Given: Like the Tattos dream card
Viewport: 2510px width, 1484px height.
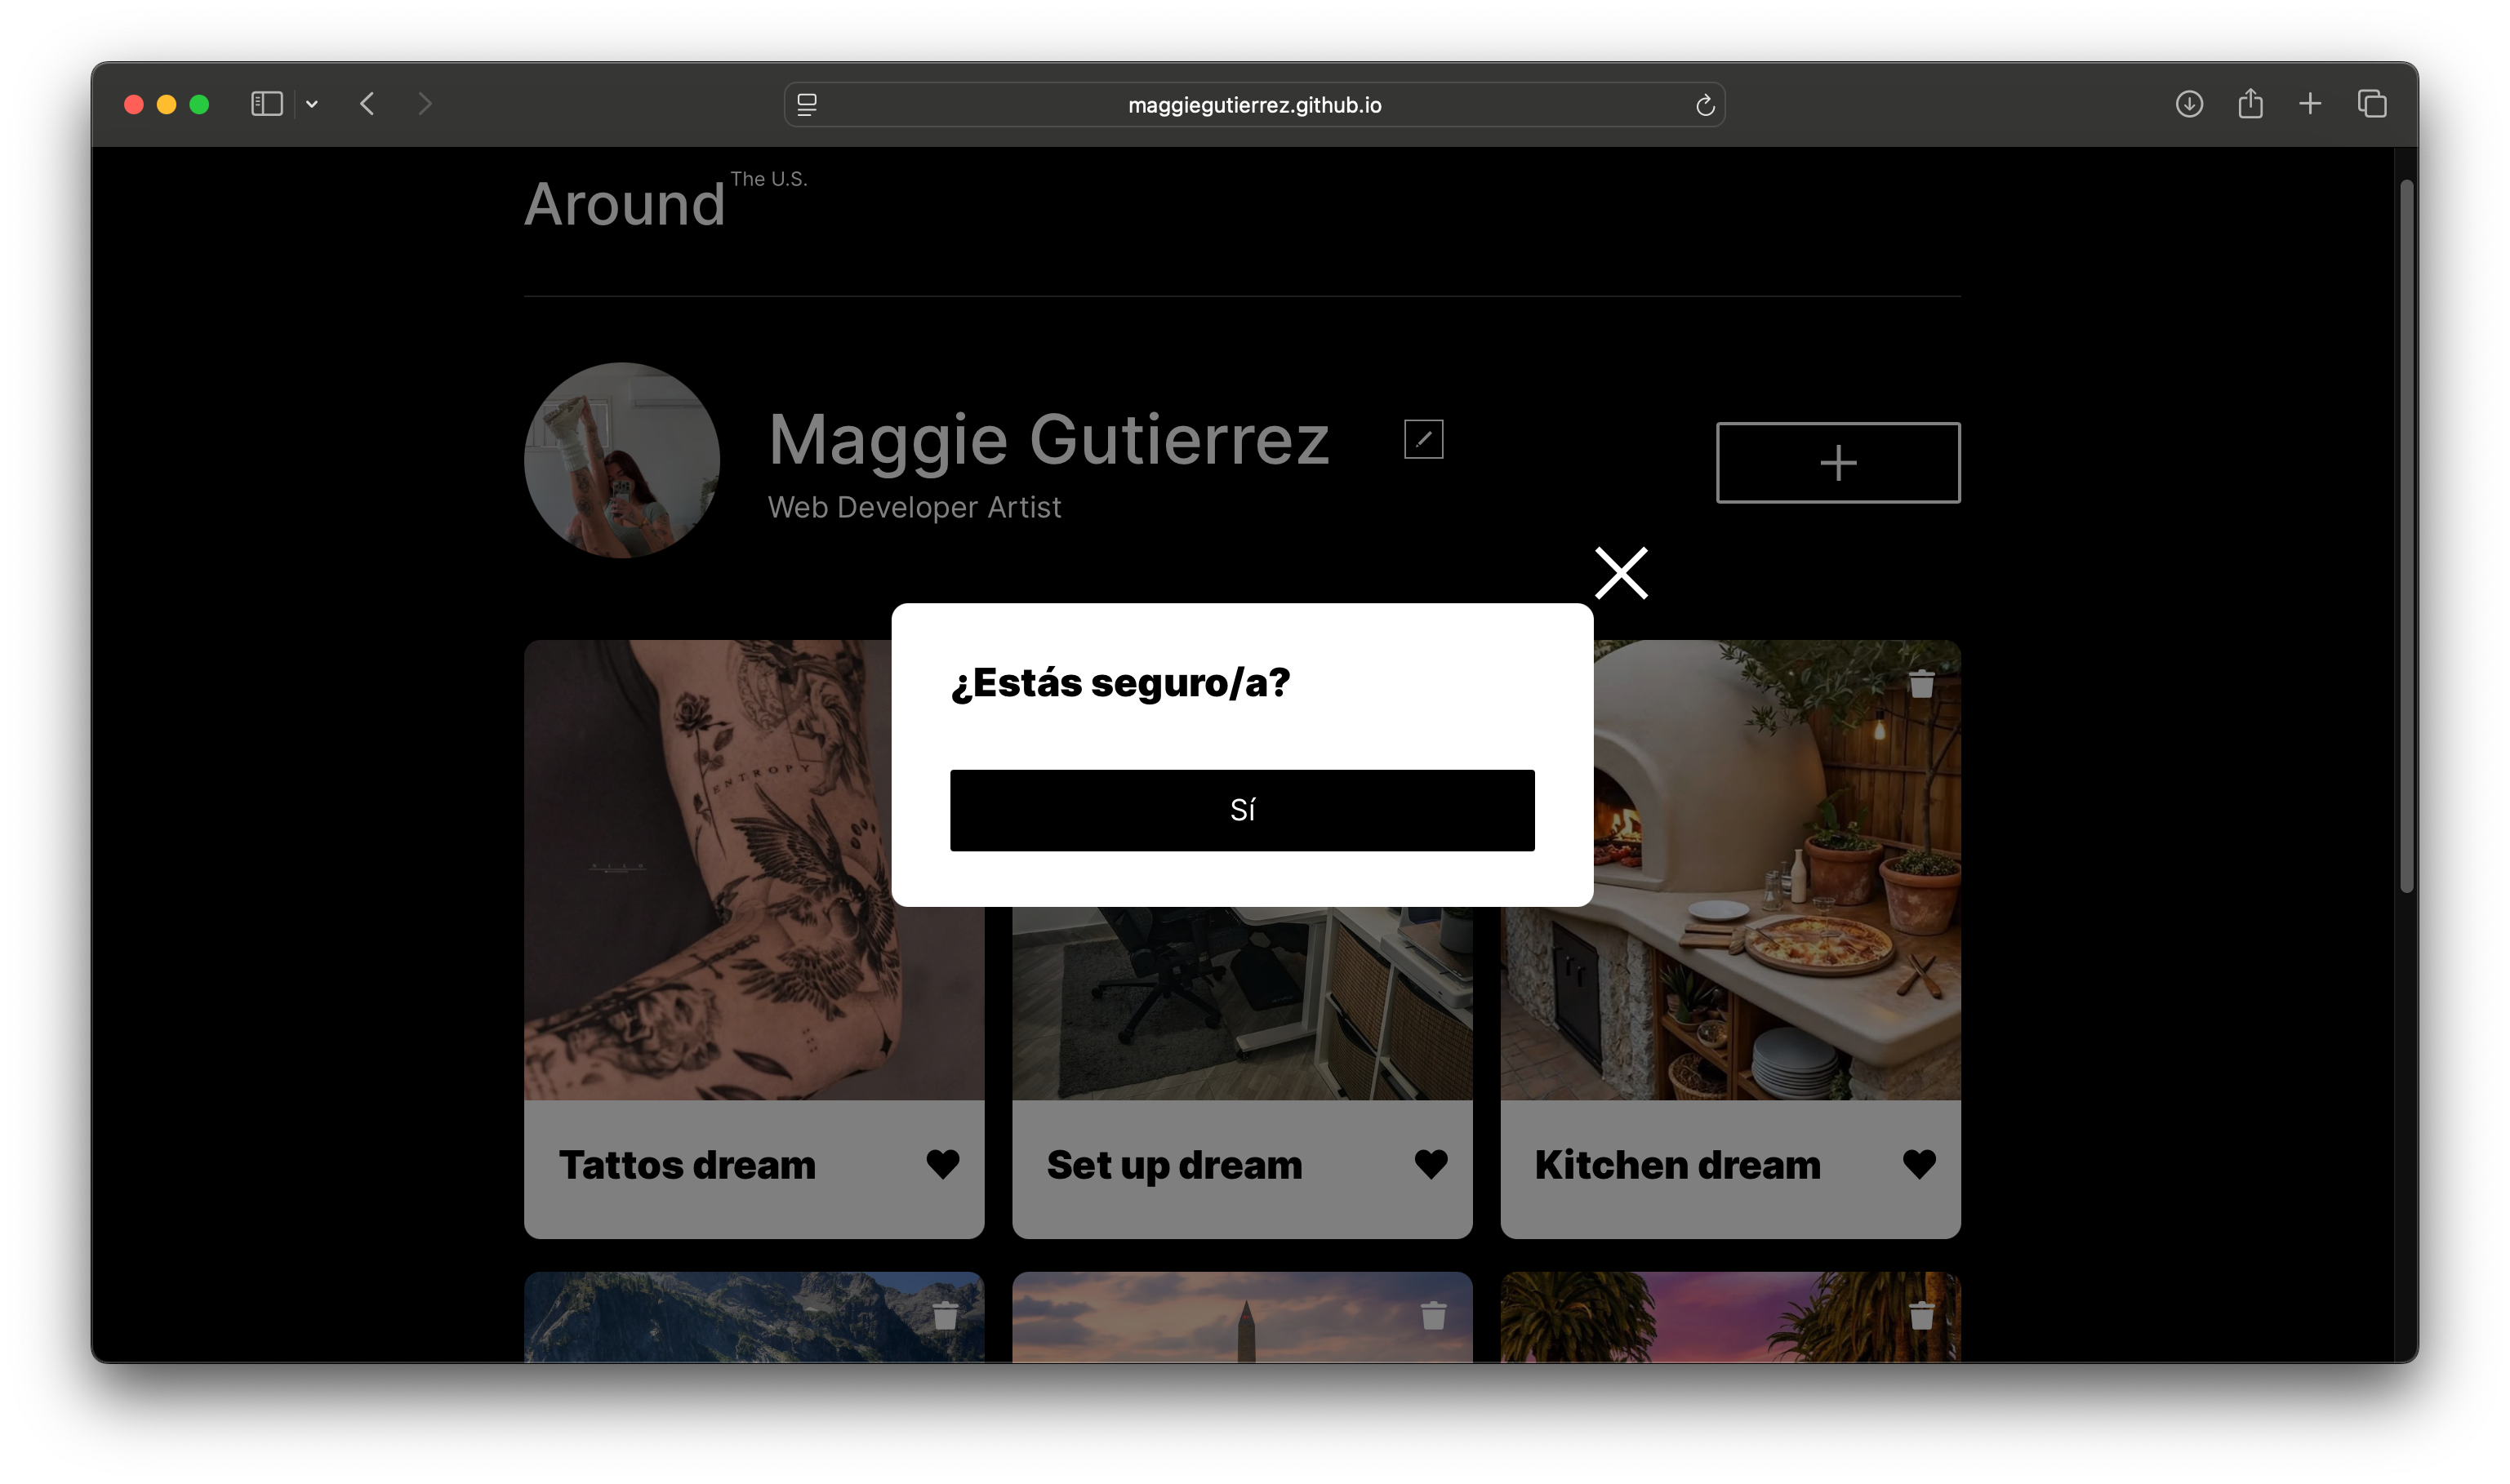Looking at the screenshot, I should 942,1164.
